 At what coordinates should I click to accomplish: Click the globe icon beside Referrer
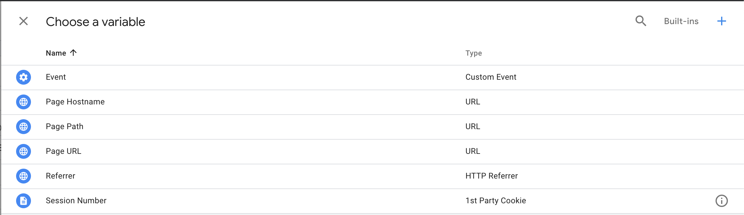[23, 176]
